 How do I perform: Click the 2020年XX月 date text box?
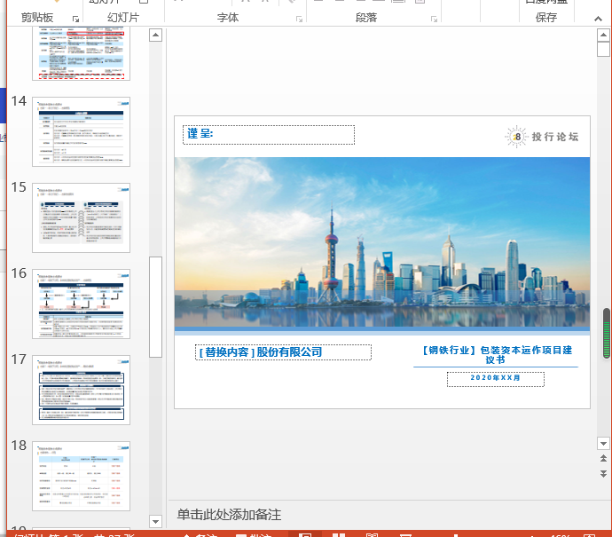tap(495, 379)
